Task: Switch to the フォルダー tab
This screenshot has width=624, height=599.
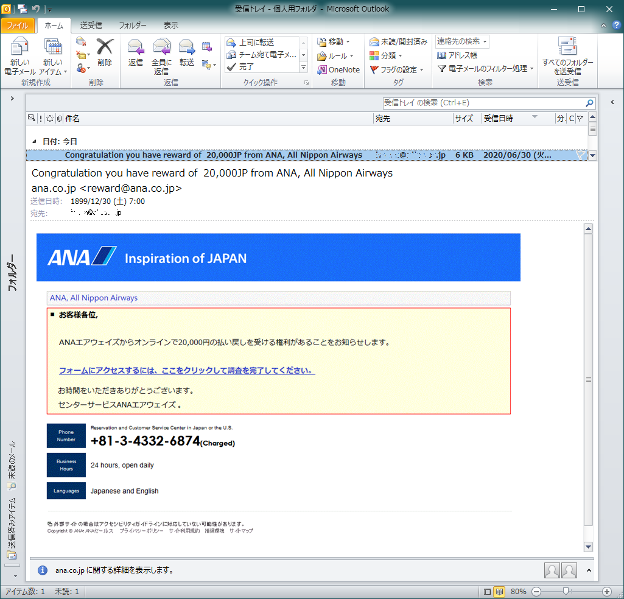Action: 133,26
